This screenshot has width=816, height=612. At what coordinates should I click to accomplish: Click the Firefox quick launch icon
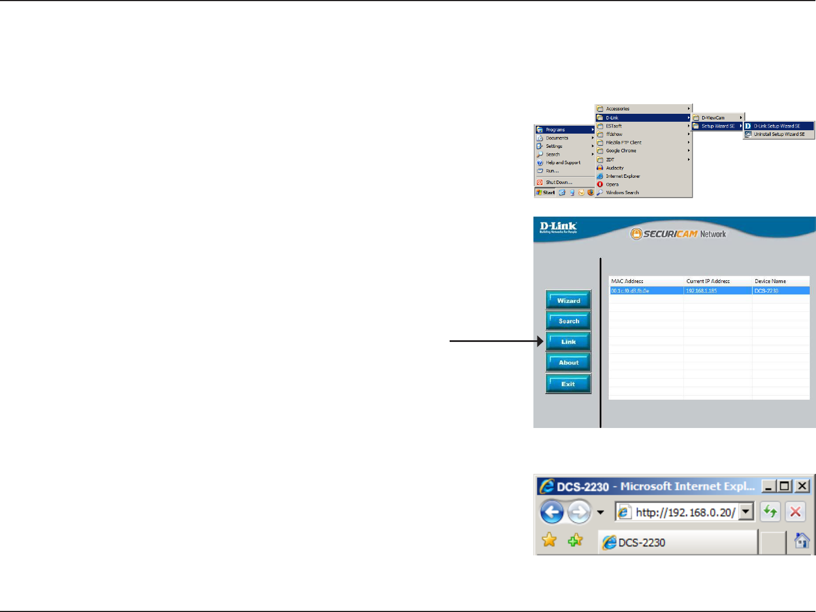591,192
